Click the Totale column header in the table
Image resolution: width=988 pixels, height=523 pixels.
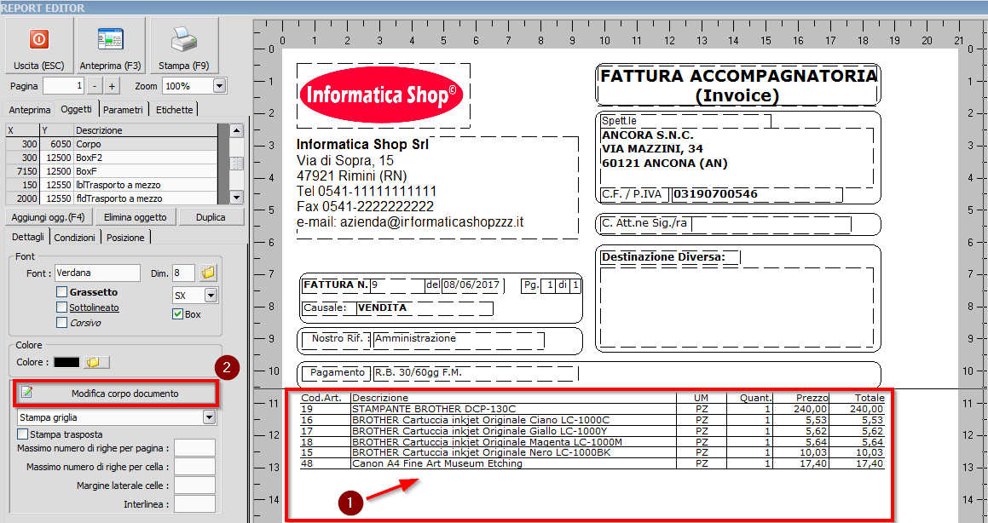(870, 398)
